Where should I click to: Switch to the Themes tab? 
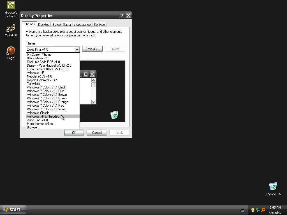coord(29,24)
